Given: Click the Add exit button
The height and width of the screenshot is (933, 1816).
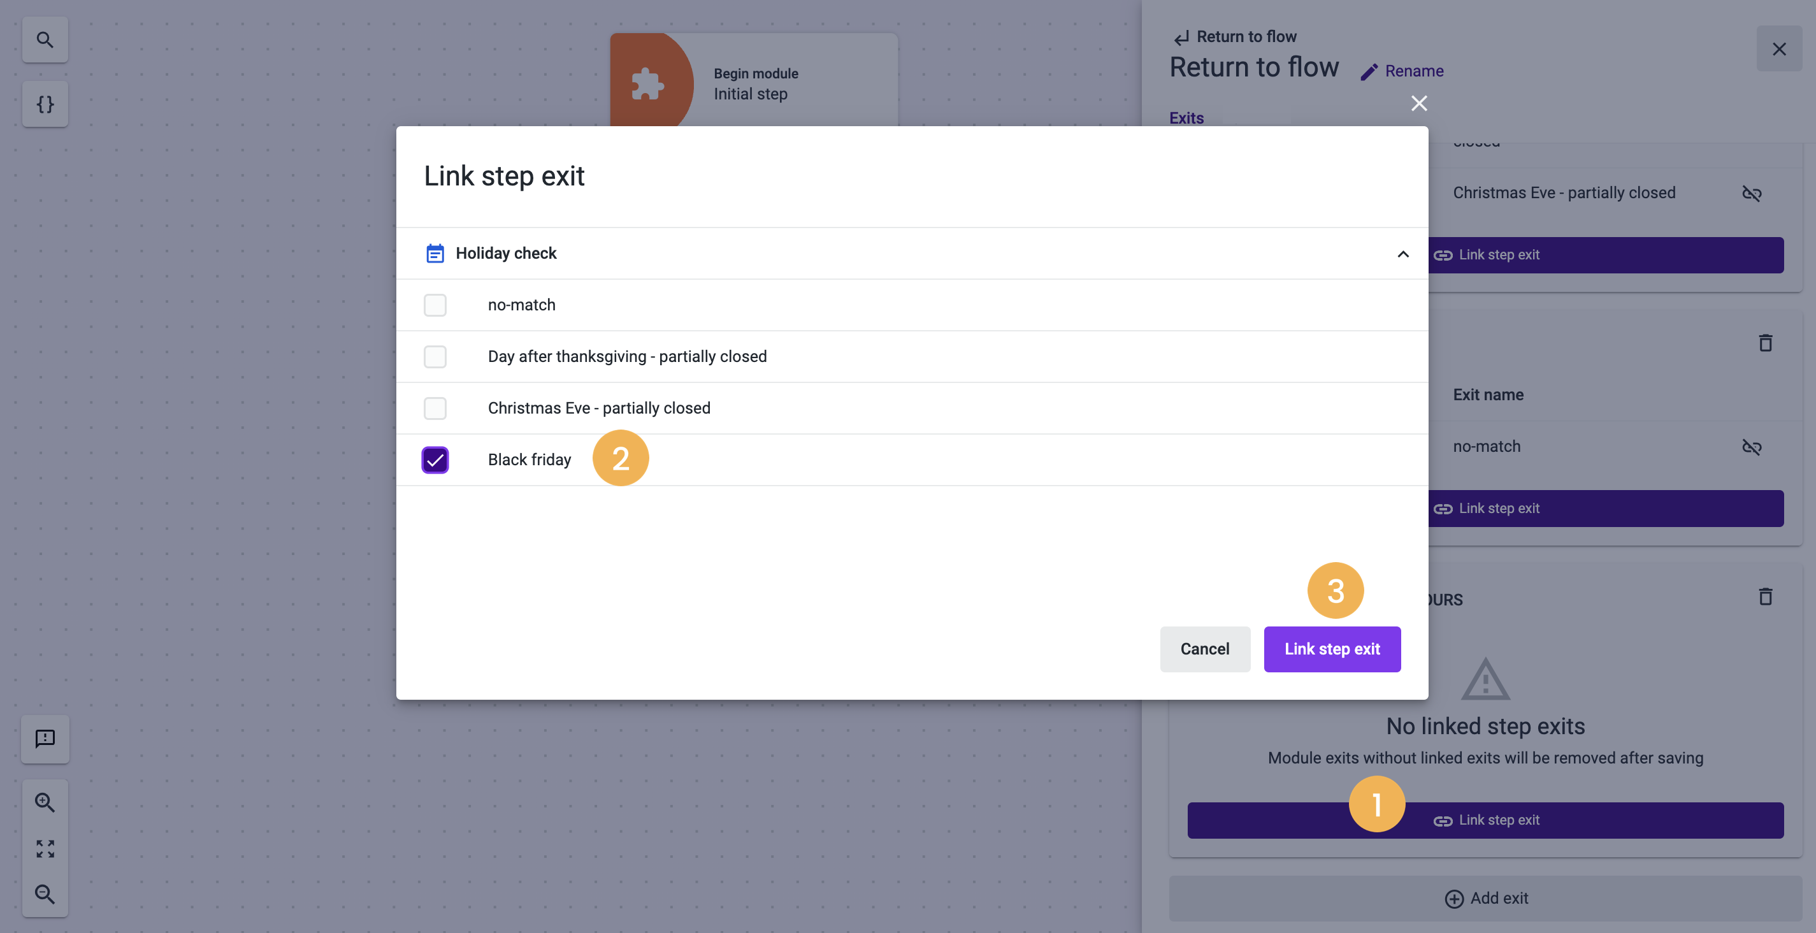Looking at the screenshot, I should (1485, 898).
